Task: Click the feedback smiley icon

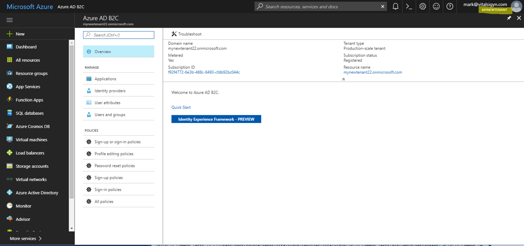Action: (436, 7)
